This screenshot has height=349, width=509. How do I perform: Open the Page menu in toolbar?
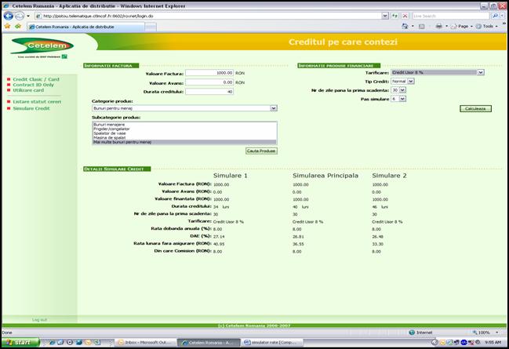pos(460,26)
